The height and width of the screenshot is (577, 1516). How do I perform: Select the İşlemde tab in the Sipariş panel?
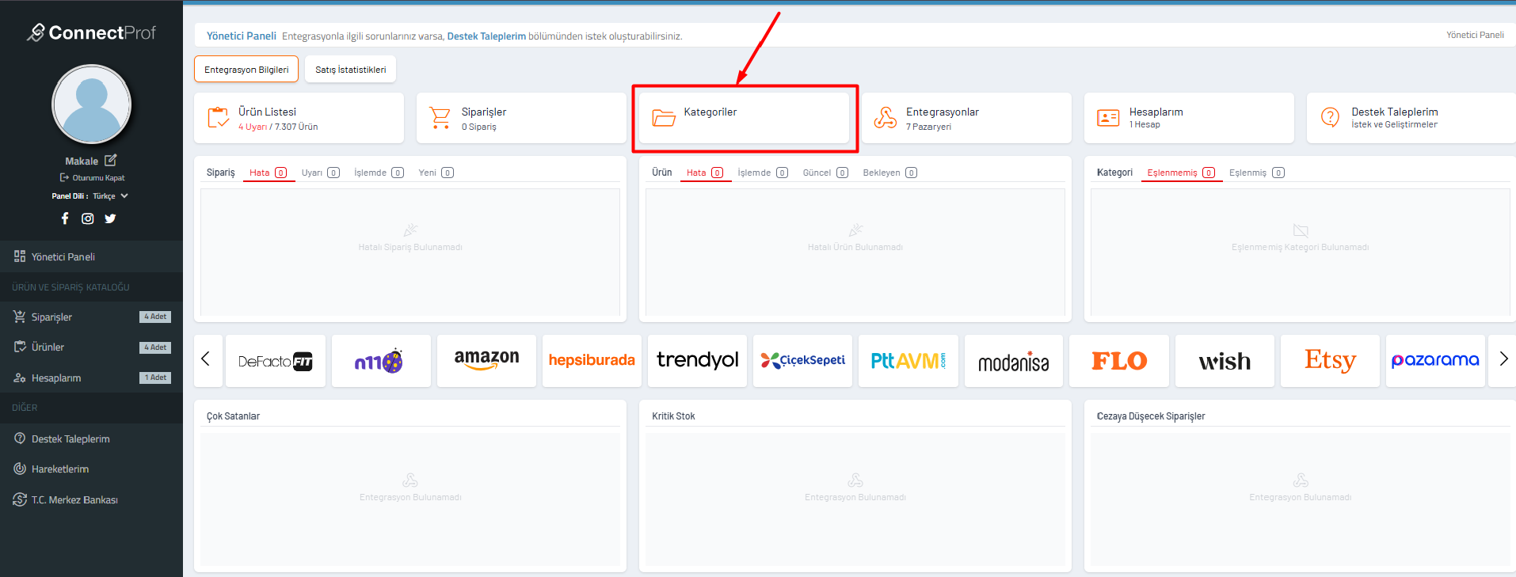379,173
